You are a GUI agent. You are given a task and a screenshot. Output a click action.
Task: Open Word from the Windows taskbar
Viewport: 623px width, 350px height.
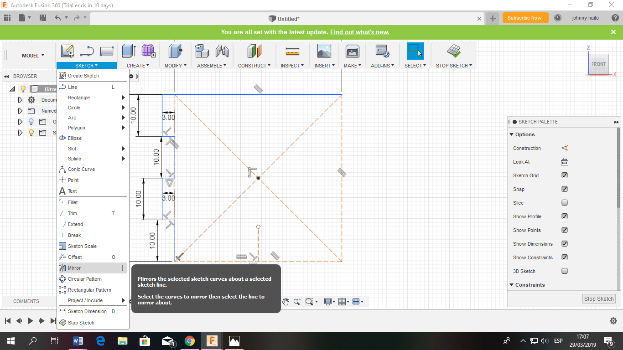pos(78,340)
